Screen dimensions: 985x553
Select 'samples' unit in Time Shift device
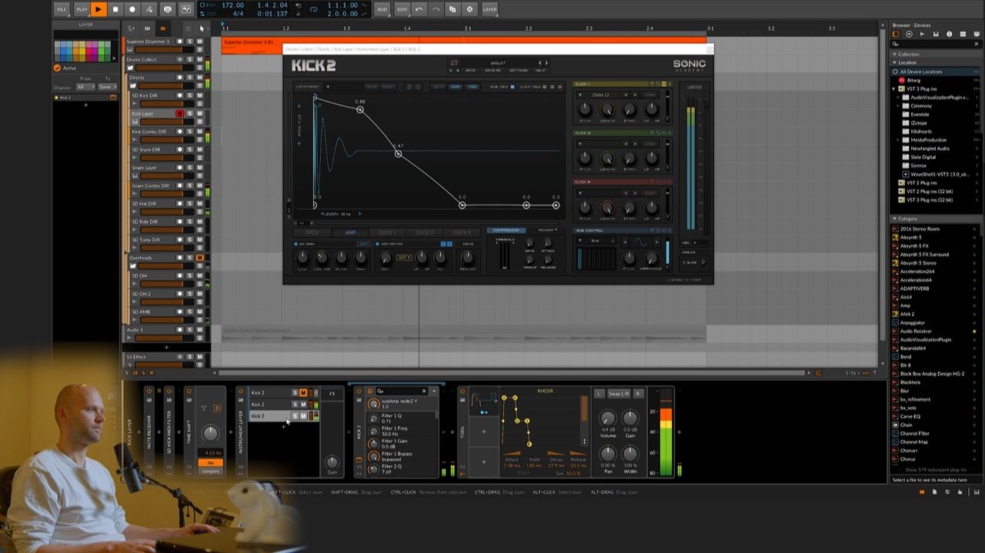coord(210,471)
